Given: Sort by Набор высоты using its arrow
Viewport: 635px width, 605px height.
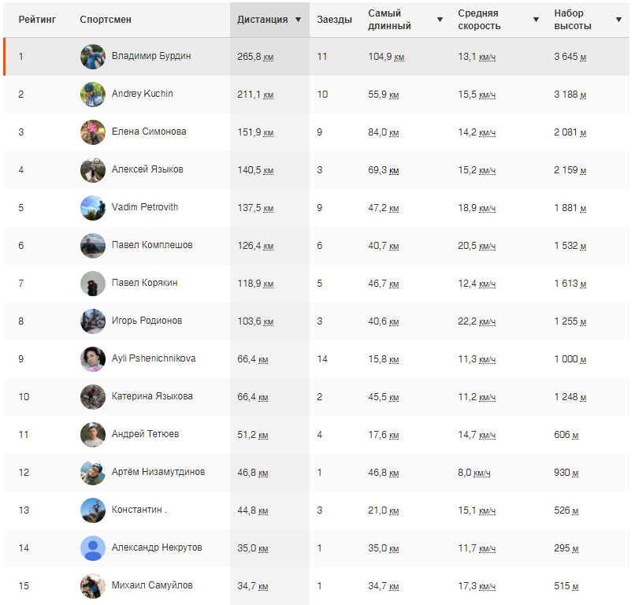Looking at the screenshot, I should tap(618, 20).
